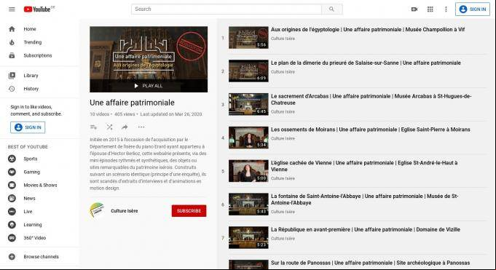
Task: Click the Sports icon in sidebar
Action: (x=12, y=159)
